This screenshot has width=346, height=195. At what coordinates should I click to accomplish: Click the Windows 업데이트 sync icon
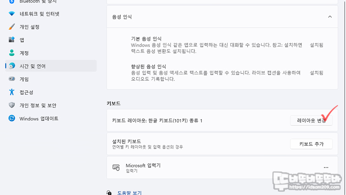click(x=12, y=118)
